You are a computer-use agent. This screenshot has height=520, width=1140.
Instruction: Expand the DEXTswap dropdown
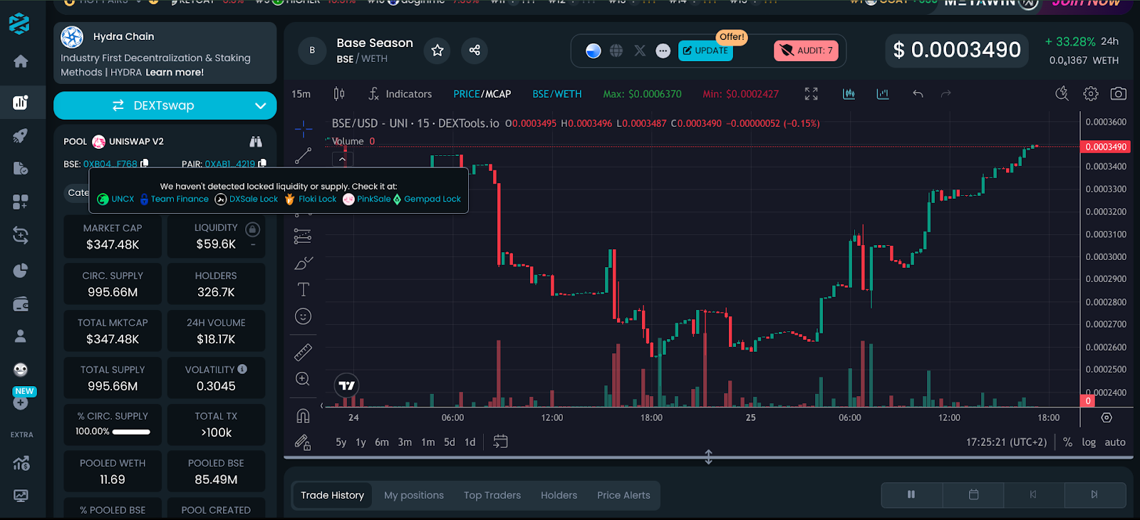tap(261, 106)
